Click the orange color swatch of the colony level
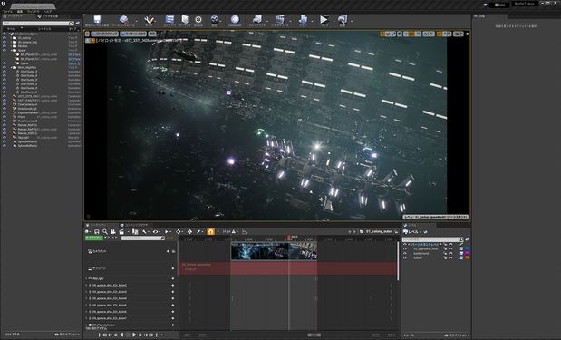The width and height of the screenshot is (561, 340). [x=467, y=257]
